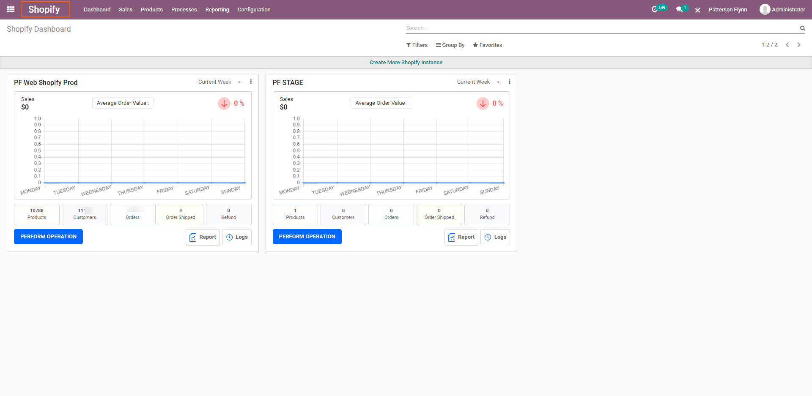This screenshot has width=812, height=396.
Task: Click the PF STAGE card title
Action: pos(288,82)
